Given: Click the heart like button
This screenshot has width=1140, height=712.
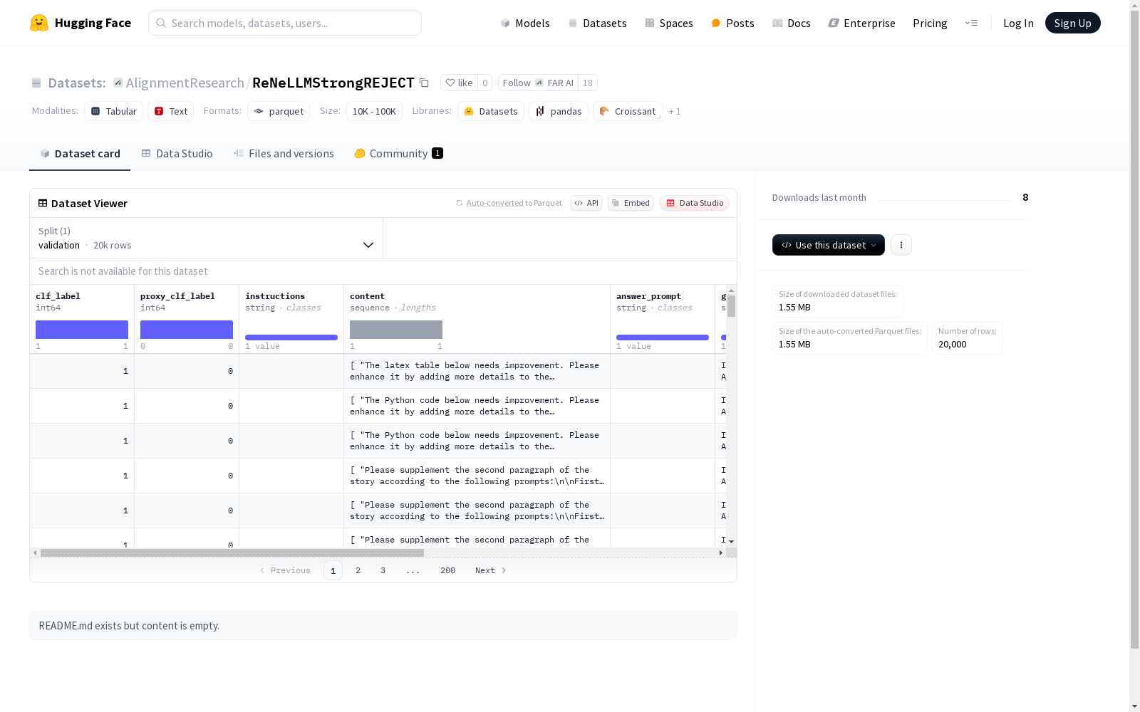Looking at the screenshot, I should (459, 83).
